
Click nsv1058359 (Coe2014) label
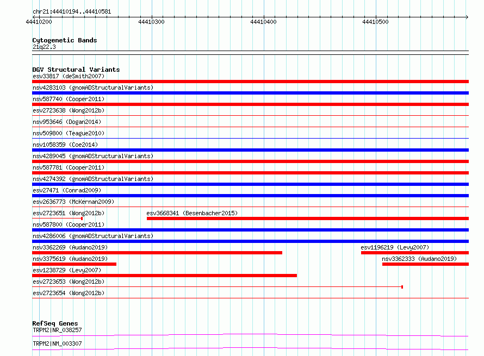[x=65, y=145]
